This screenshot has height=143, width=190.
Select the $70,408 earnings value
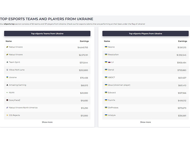click(x=84, y=78)
